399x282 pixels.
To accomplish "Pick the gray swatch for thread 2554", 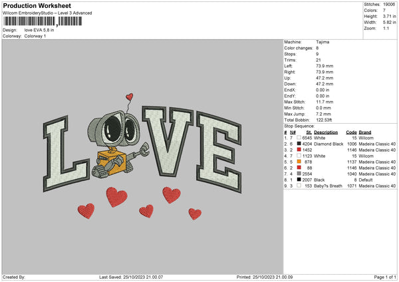I will click(x=299, y=174).
